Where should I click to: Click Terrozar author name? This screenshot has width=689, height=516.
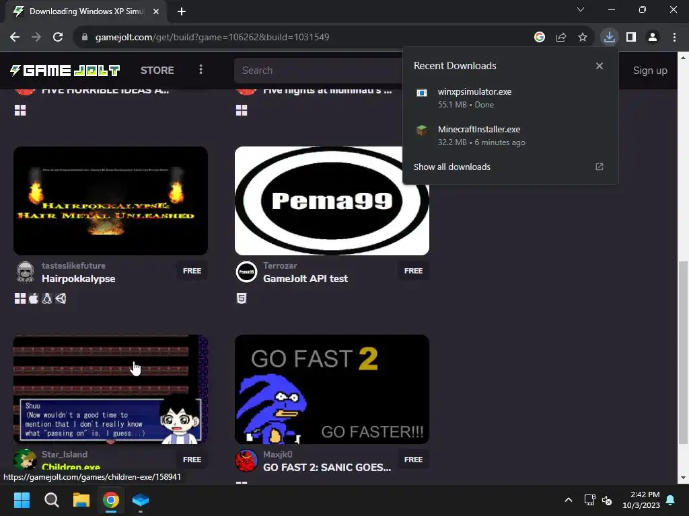[x=280, y=265]
